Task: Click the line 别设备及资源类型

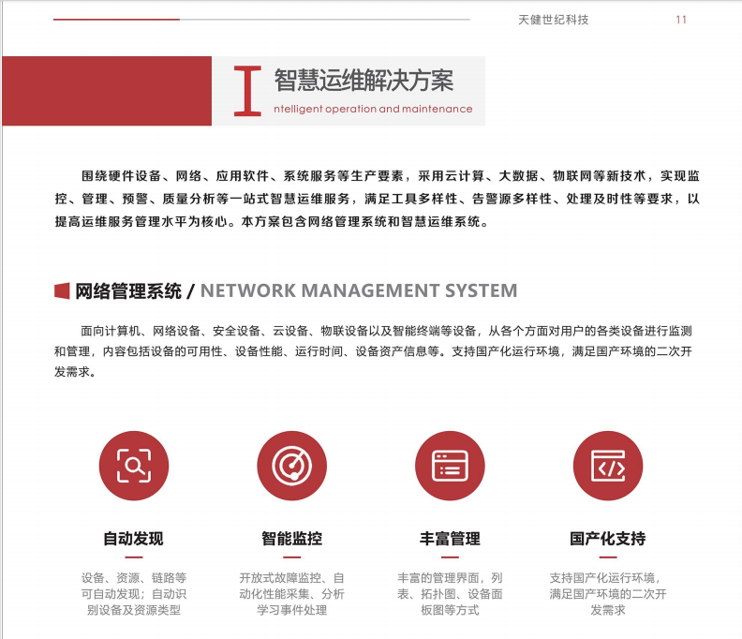Action: (x=134, y=610)
